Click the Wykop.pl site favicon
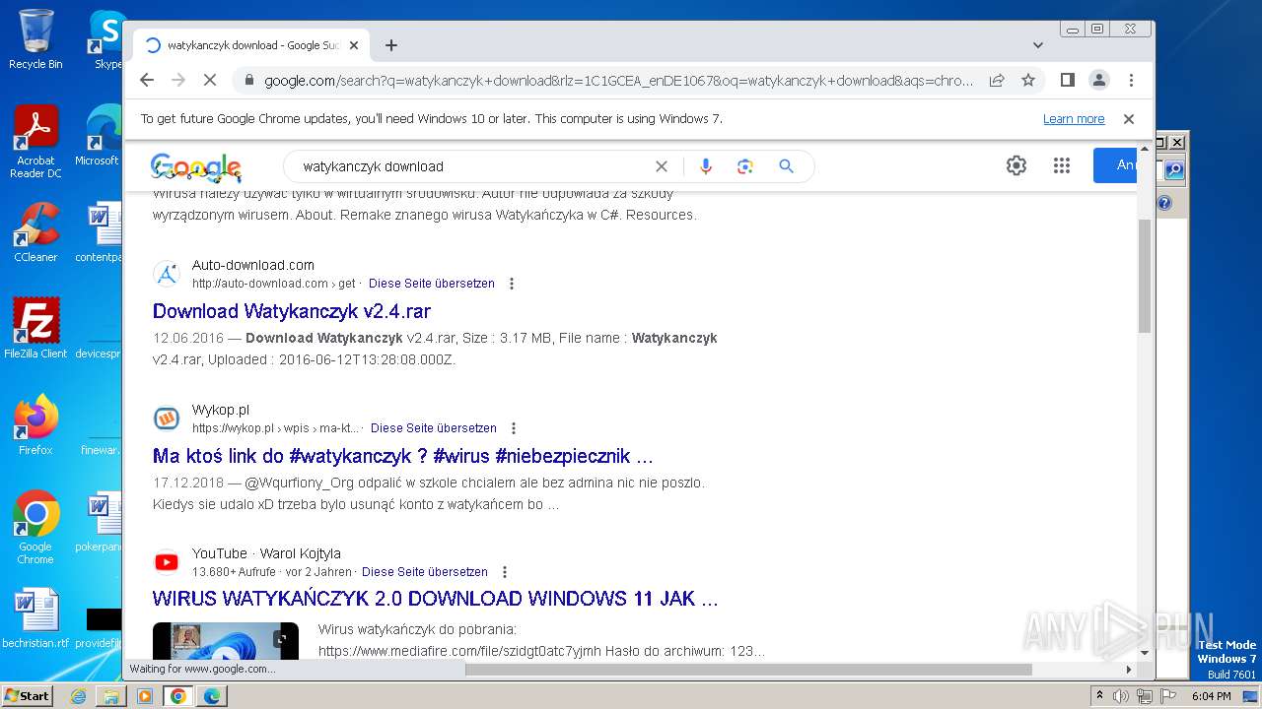 pyautogui.click(x=167, y=419)
